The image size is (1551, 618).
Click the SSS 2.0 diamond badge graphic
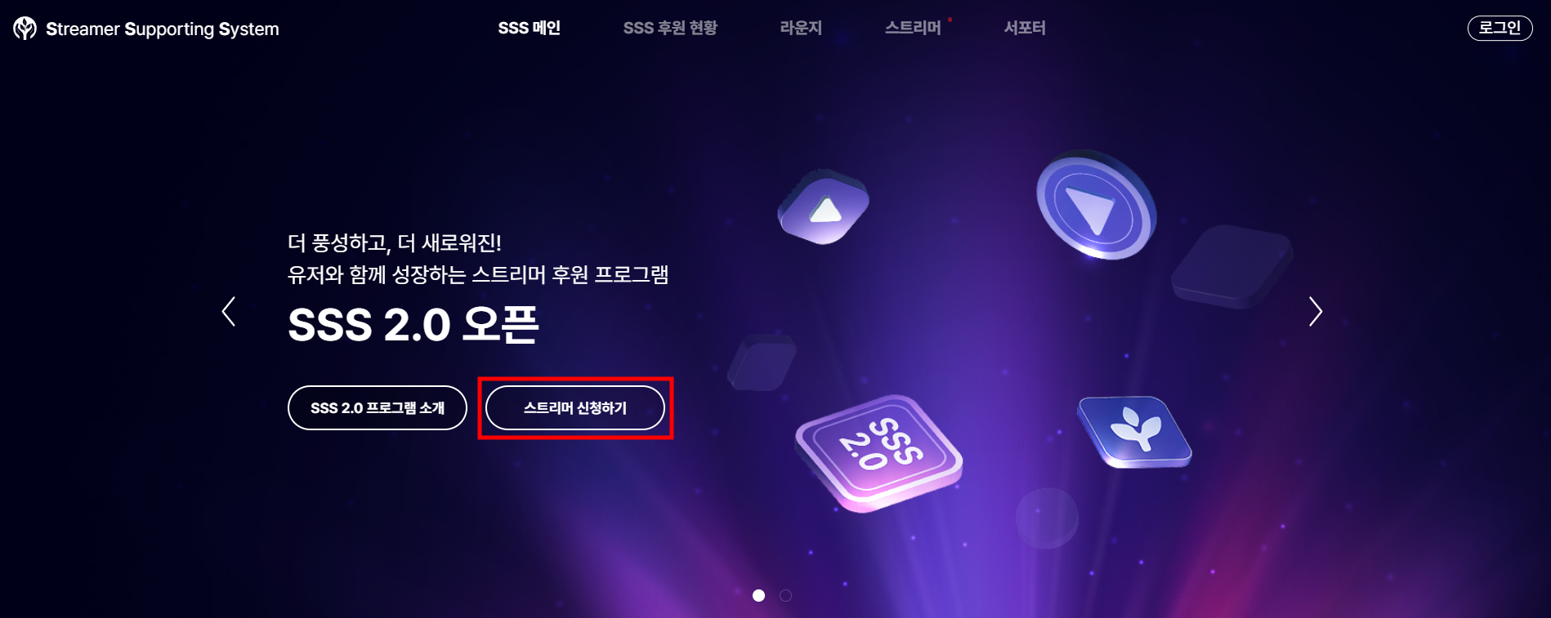click(879, 452)
